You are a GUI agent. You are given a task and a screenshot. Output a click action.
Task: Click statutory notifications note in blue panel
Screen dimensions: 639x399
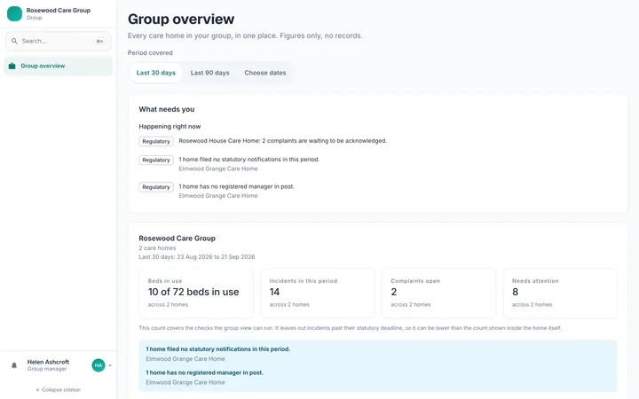click(218, 349)
